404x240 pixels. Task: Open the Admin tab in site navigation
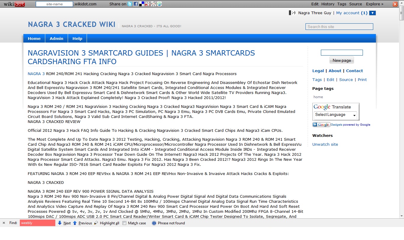tap(56, 38)
